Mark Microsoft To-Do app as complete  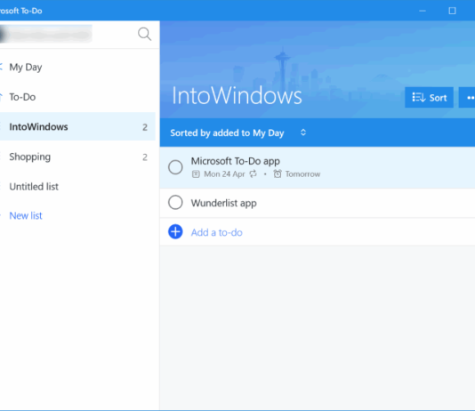(x=175, y=167)
